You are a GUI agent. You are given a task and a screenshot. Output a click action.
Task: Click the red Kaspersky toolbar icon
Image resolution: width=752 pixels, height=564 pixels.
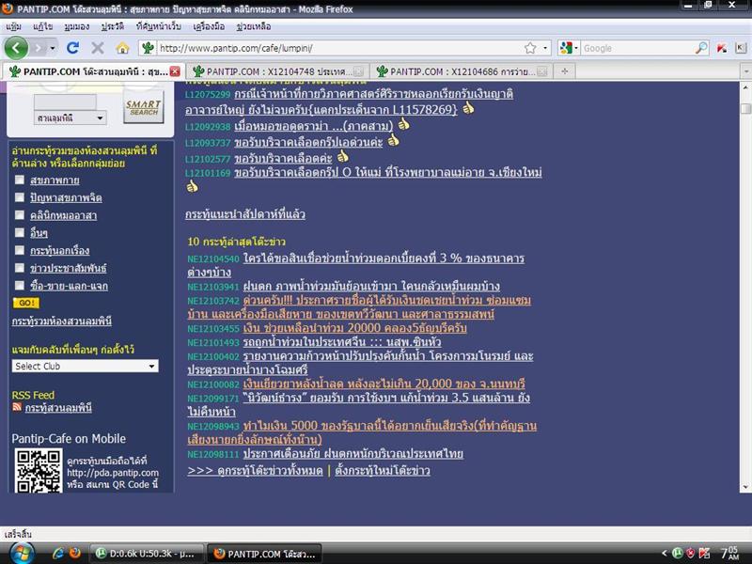pos(722,48)
